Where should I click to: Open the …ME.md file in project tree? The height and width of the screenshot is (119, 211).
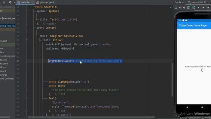click(x=3, y=67)
